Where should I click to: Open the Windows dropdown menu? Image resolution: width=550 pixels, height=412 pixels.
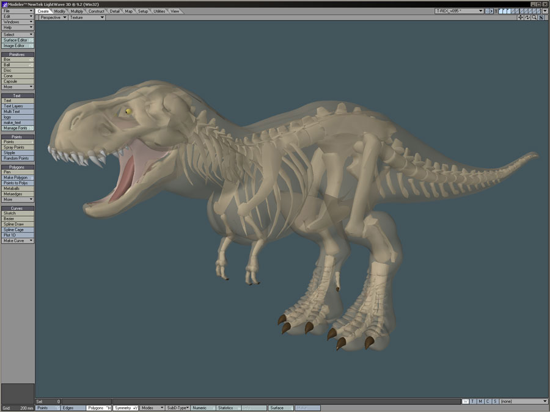pos(18,22)
